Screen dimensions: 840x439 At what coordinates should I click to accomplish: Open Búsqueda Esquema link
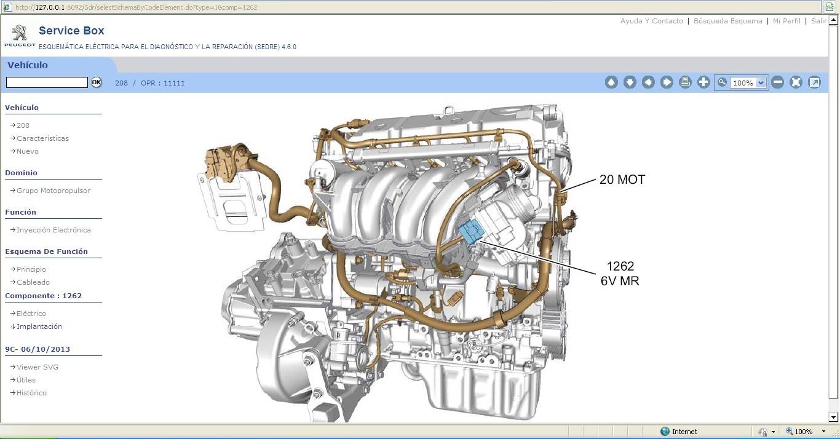click(728, 21)
